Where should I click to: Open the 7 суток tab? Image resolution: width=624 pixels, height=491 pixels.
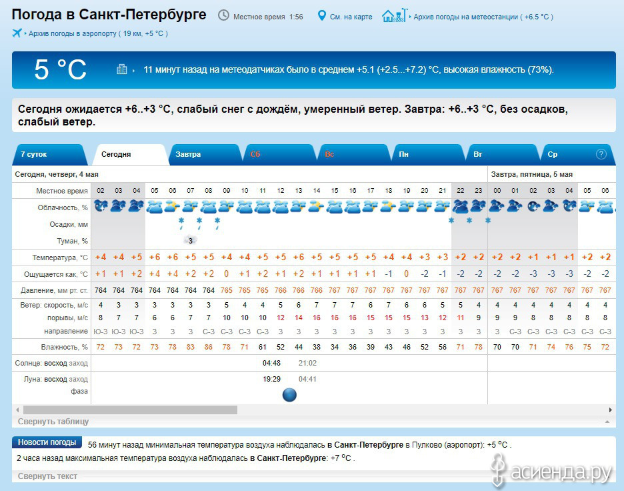point(50,155)
